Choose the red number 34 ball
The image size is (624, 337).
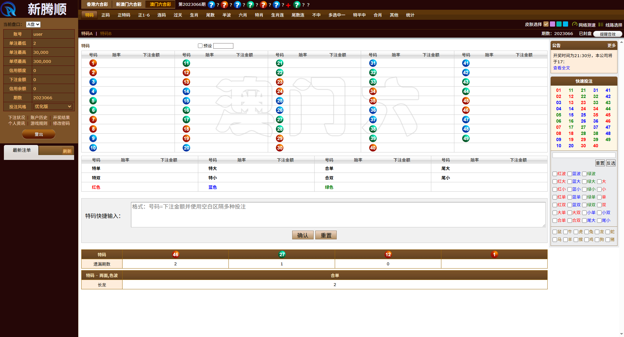373,91
